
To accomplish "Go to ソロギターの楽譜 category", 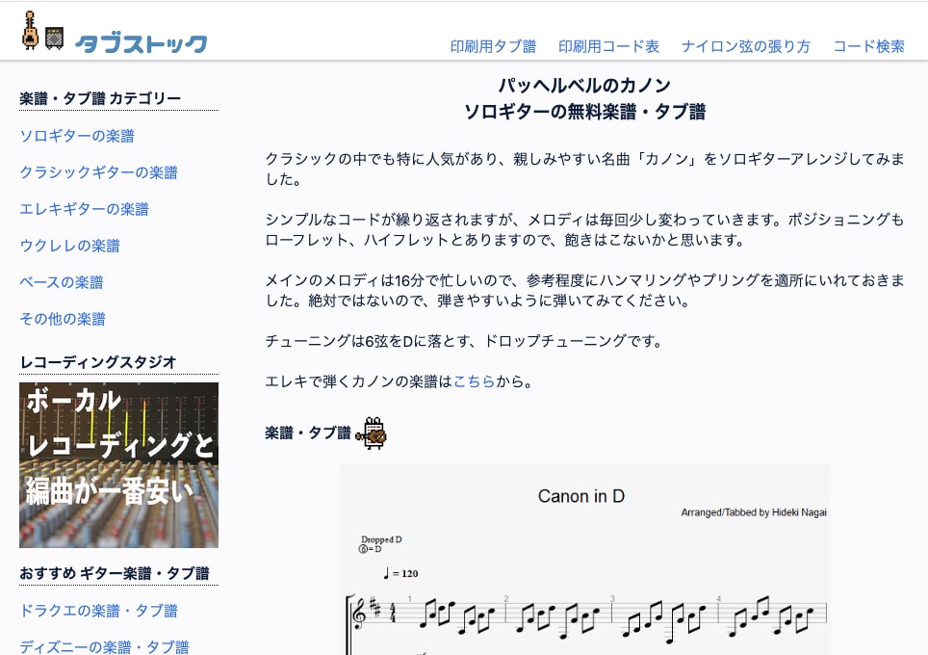I will click(x=77, y=136).
